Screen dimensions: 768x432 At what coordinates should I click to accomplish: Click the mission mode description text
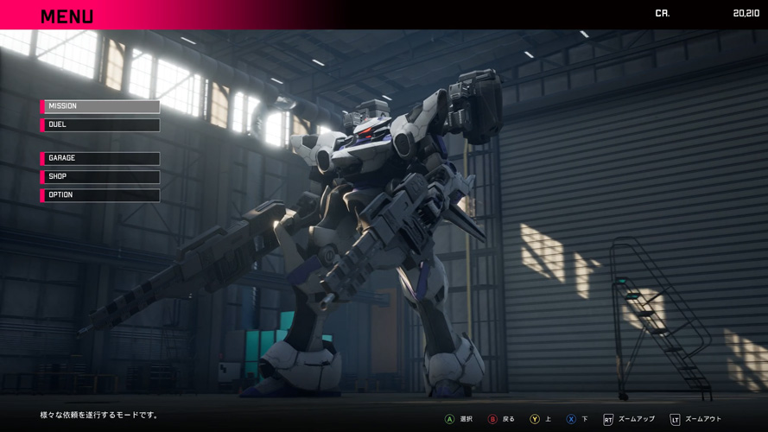pyautogui.click(x=99, y=415)
